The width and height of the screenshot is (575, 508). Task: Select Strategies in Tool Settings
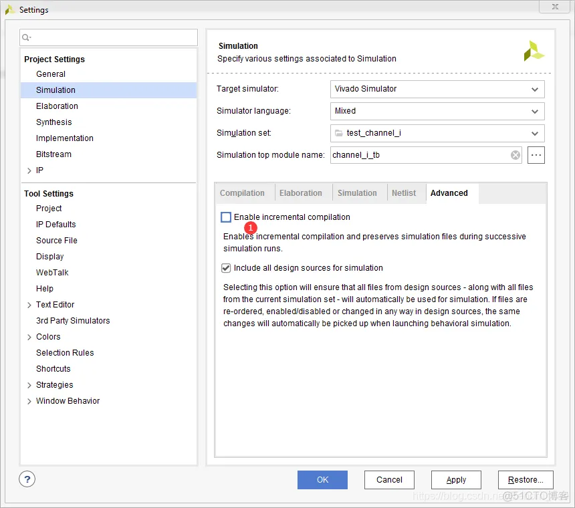coord(55,385)
